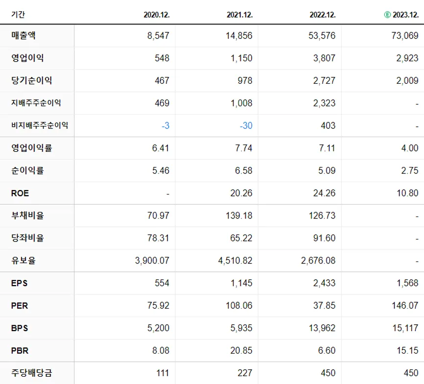The width and height of the screenshot is (424, 384).
Task: Select controlling interest value 1,008
Action: [241, 103]
